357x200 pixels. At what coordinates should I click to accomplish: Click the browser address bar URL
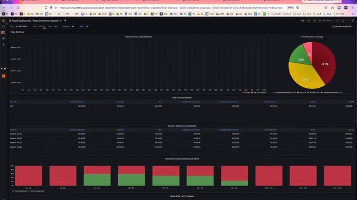pos(171,8)
